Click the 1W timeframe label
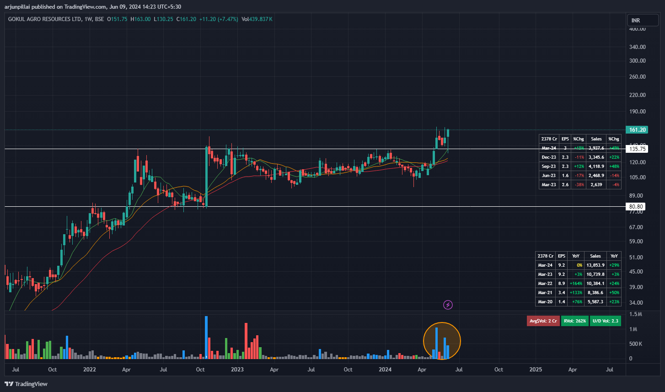This screenshot has width=665, height=392. [88, 19]
